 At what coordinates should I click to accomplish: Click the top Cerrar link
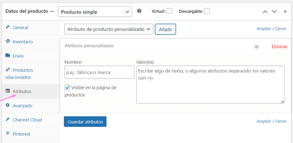pos(280,29)
